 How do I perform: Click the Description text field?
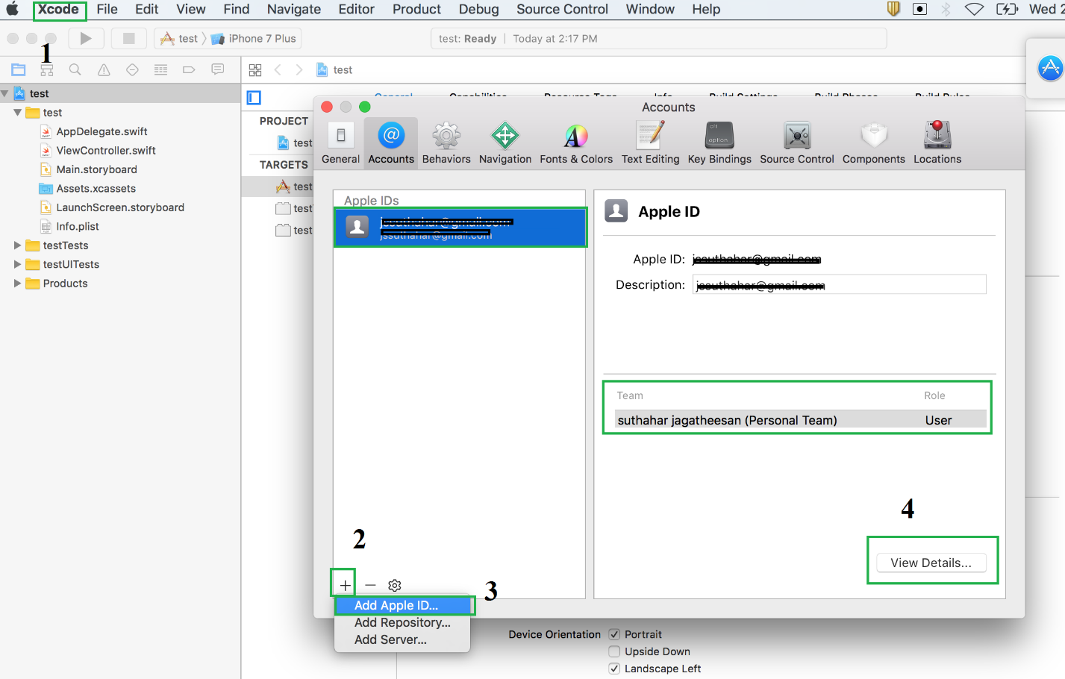840,284
